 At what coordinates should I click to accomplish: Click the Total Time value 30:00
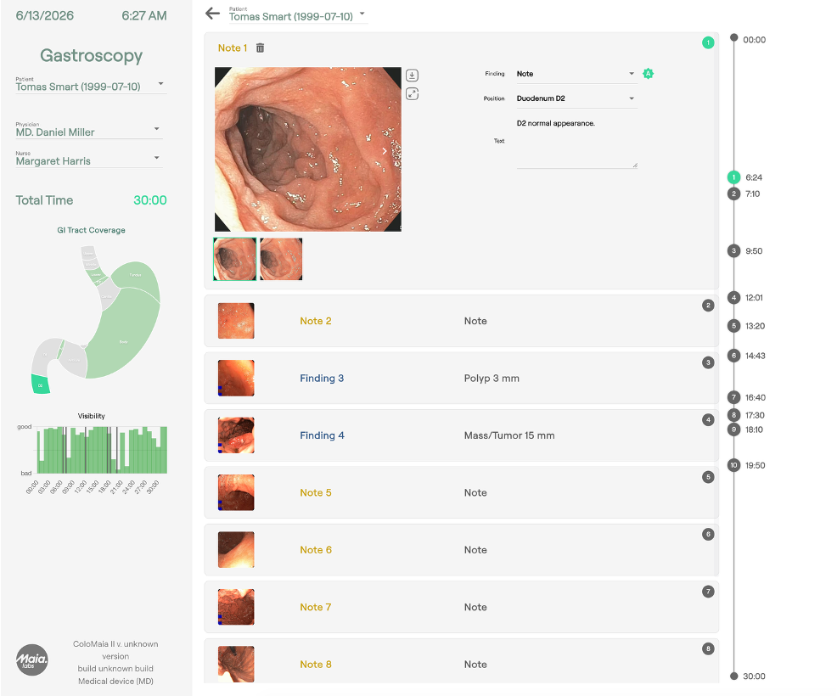(x=150, y=200)
